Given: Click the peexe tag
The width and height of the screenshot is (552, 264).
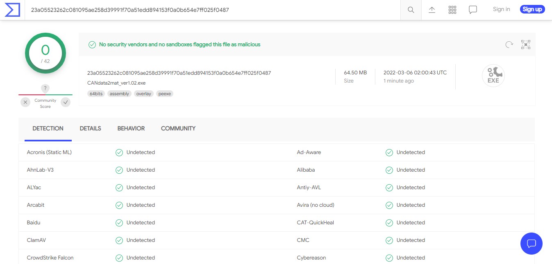Looking at the screenshot, I should pos(165,94).
